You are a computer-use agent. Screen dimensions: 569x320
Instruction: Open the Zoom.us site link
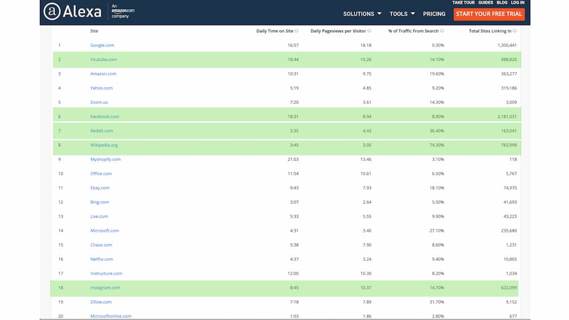[98, 102]
